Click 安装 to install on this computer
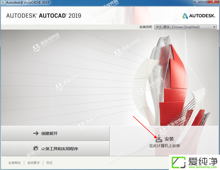 pos(169,139)
